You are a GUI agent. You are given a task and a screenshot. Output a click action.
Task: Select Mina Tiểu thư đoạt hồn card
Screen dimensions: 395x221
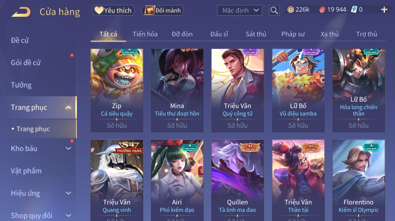tap(177, 91)
